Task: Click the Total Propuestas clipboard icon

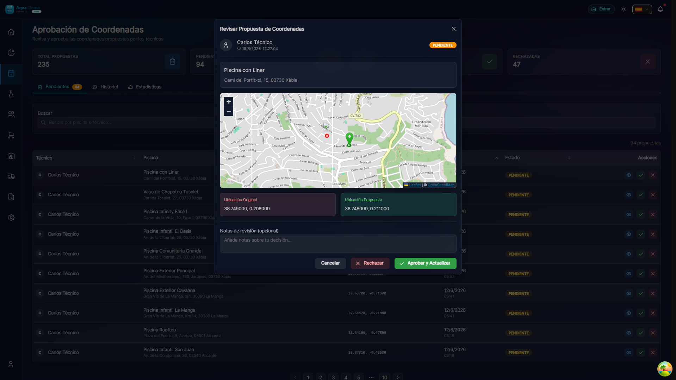Action: 173,62
